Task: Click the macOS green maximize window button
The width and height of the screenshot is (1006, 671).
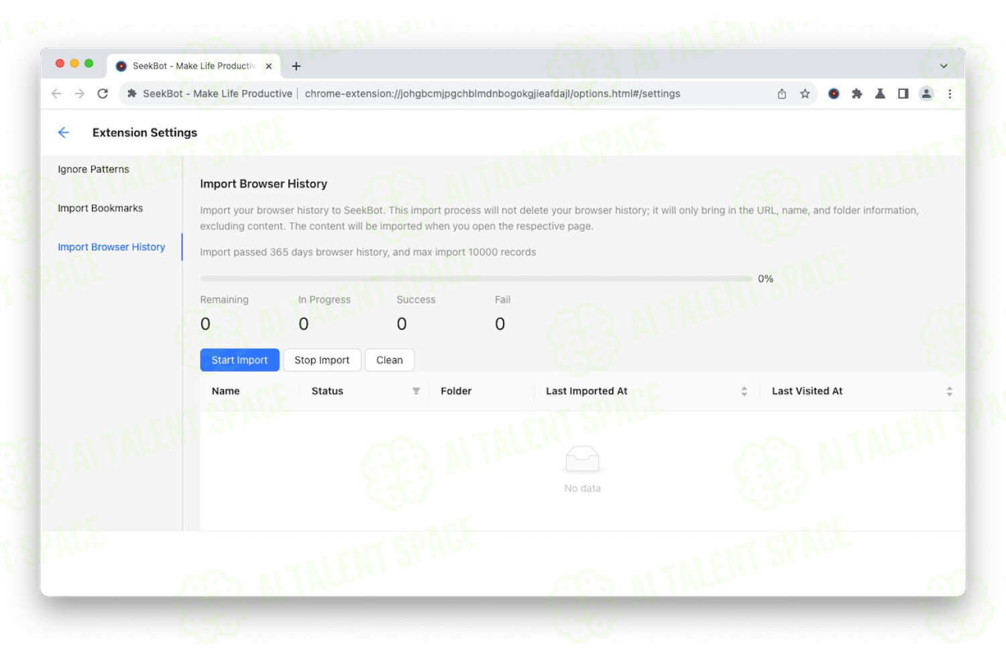Action: coord(89,63)
